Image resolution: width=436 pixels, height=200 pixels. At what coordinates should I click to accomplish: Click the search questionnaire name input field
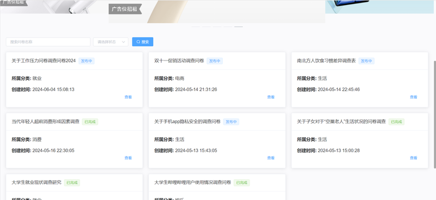click(48, 42)
